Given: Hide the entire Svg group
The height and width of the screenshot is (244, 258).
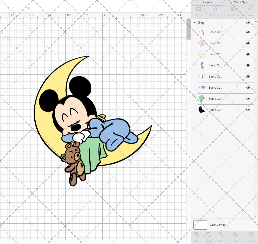Looking at the screenshot, I should click(x=248, y=23).
